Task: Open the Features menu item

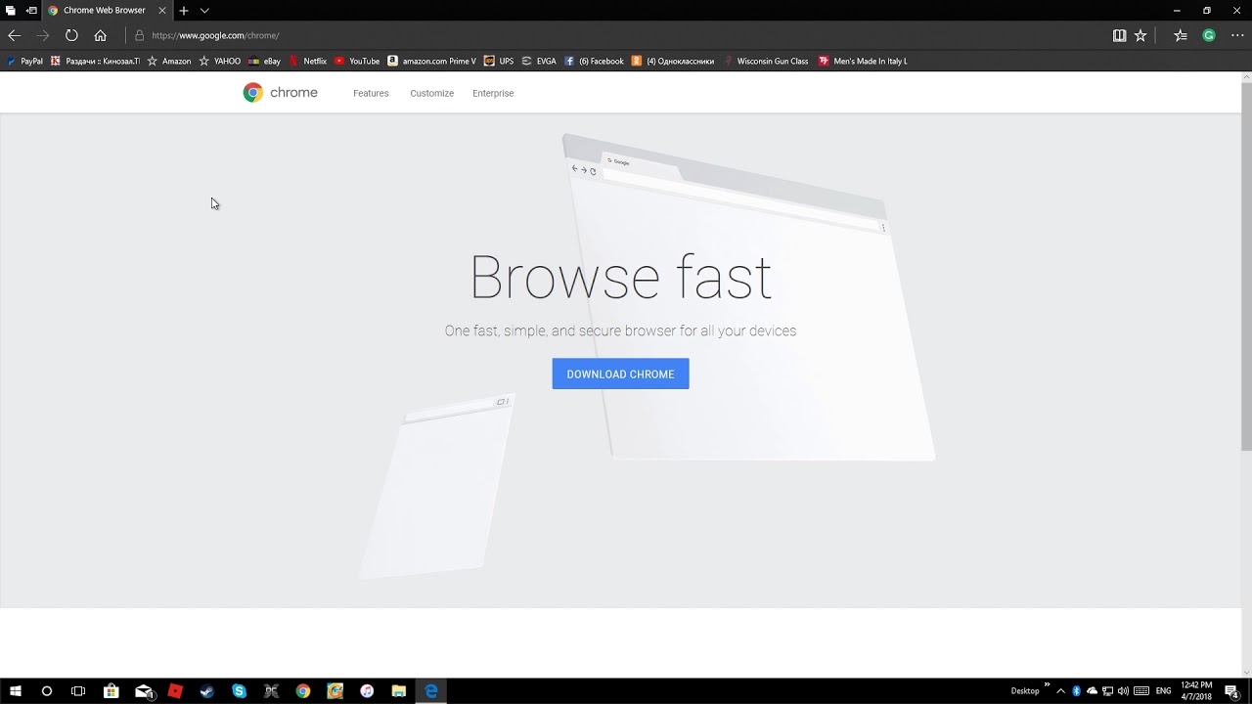Action: pos(371,93)
